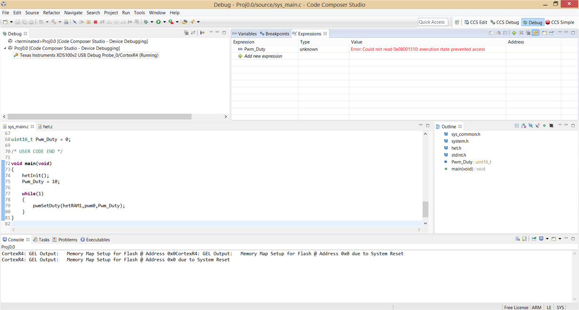Select XDS100v2 USB Debug Probe CortexR4 entry
The width and height of the screenshot is (579, 310).
click(86, 55)
